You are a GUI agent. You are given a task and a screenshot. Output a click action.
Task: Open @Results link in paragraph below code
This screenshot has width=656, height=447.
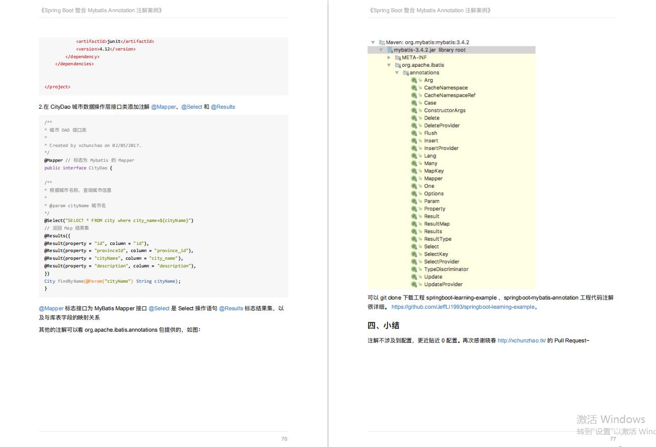[231, 308]
